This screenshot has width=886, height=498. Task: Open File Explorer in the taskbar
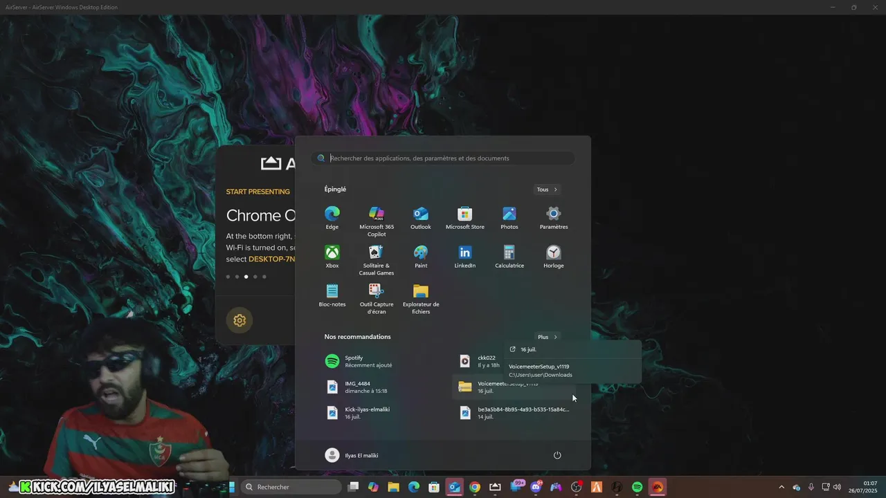click(394, 487)
